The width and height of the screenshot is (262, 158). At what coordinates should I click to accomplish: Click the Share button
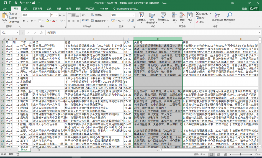click(254, 9)
